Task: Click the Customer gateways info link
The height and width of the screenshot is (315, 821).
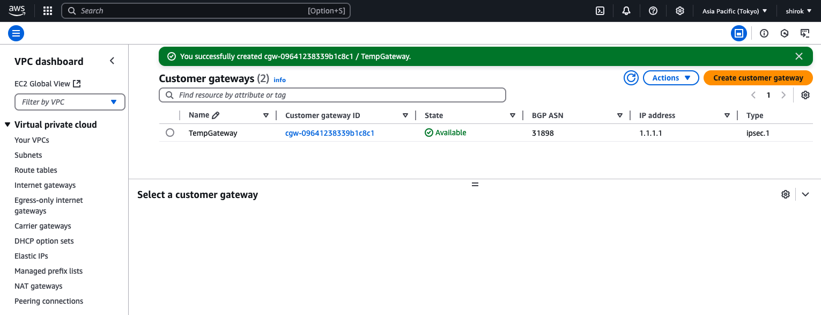Action: click(279, 80)
